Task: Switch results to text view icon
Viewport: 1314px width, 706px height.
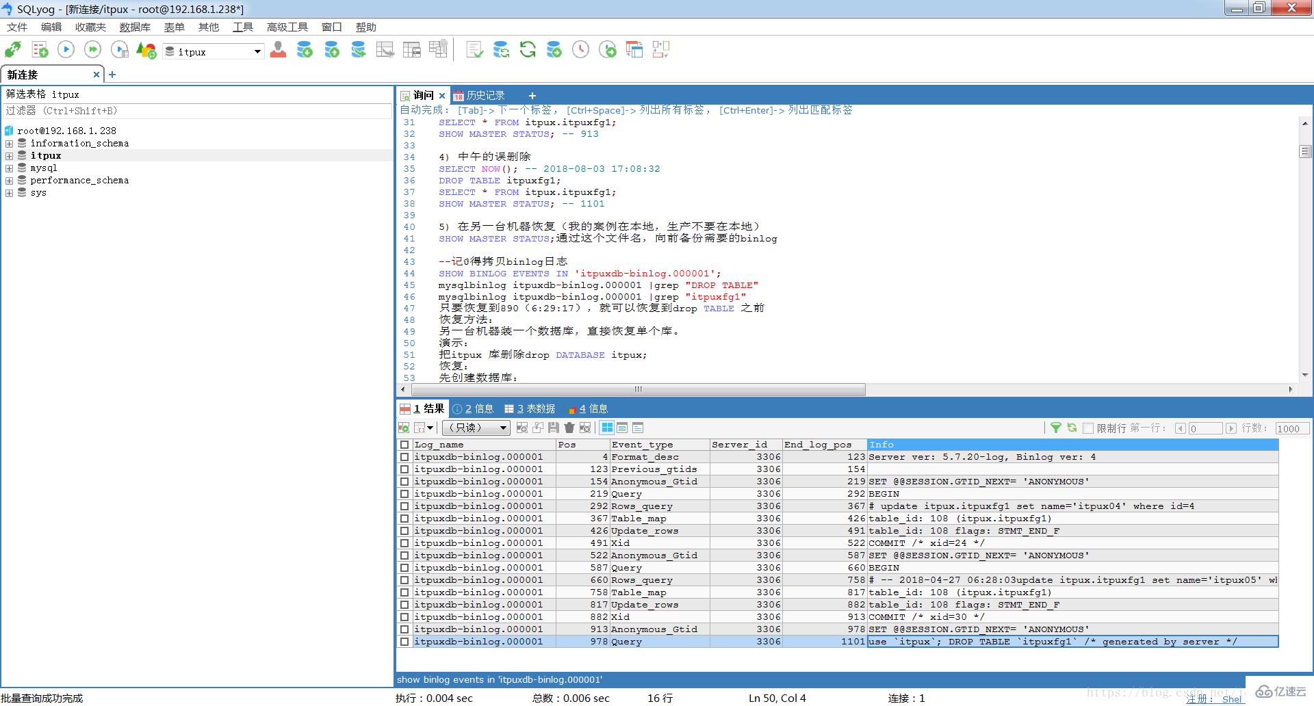Action: 638,428
